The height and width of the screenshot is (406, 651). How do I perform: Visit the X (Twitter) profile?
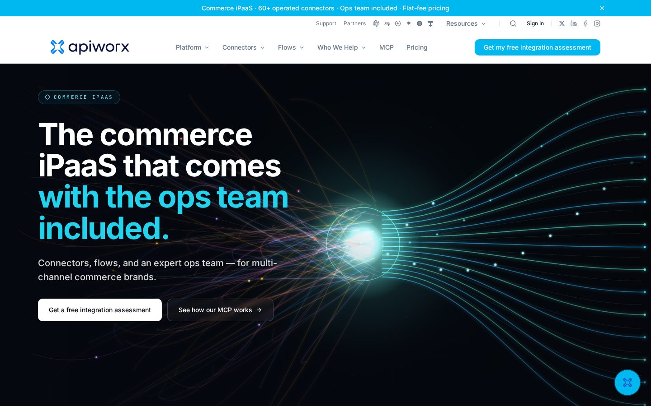pos(562,23)
